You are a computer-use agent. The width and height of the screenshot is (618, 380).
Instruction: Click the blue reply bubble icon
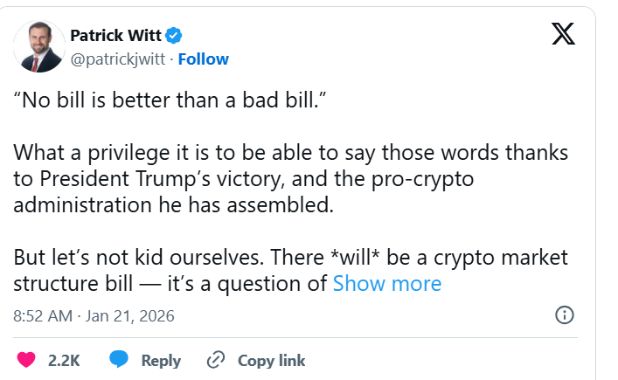[119, 360]
